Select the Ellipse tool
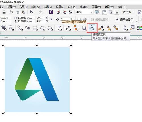Viewport: 142px width, 122px height. 43,28
